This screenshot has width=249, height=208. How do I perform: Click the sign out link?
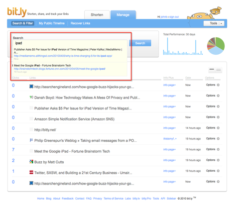pyautogui.click(x=174, y=17)
